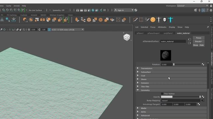Toggle the Thin Walled checkbox
This screenshot has width=213, height=119.
[x=162, y=94]
